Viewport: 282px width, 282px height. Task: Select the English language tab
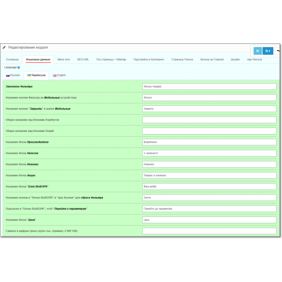point(59,75)
